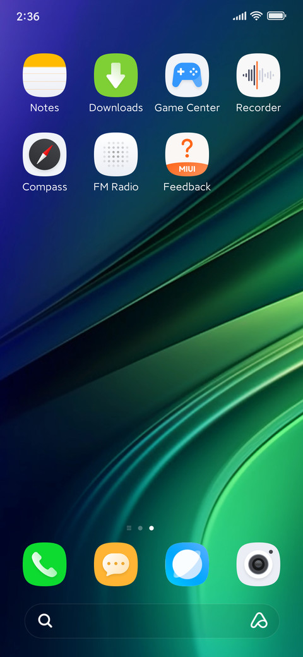Image resolution: width=303 pixels, height=657 pixels.
Task: Open the Downloads app
Action: (x=116, y=75)
